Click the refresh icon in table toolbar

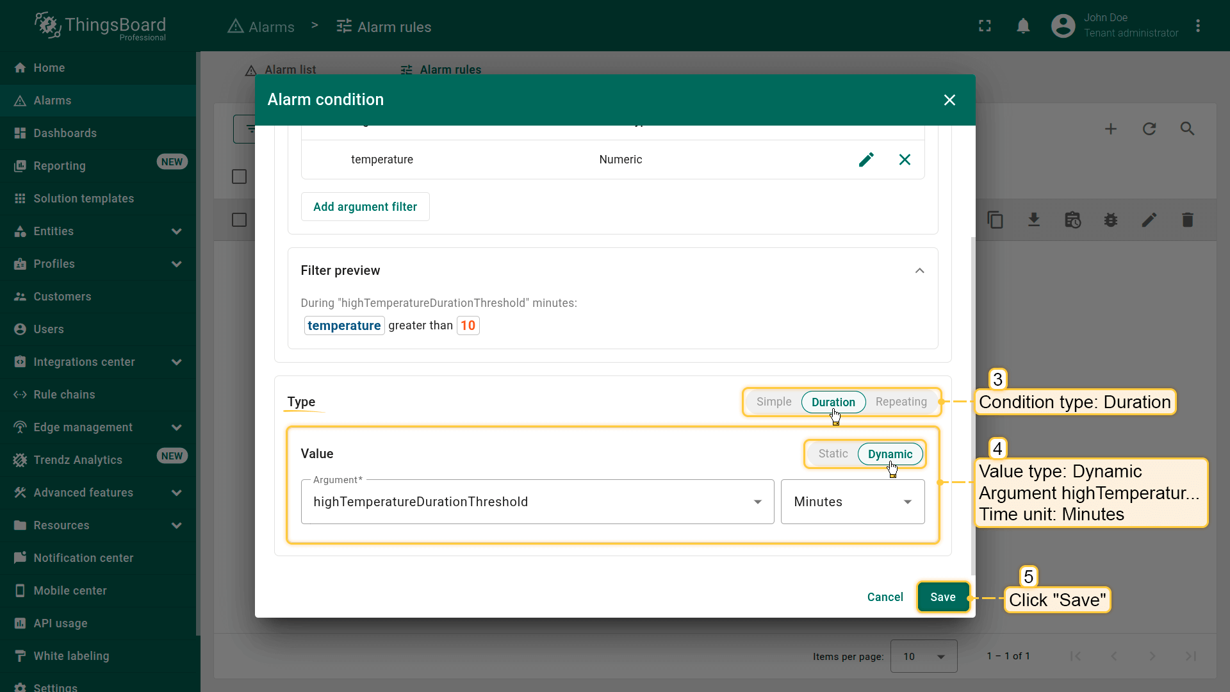click(x=1149, y=129)
